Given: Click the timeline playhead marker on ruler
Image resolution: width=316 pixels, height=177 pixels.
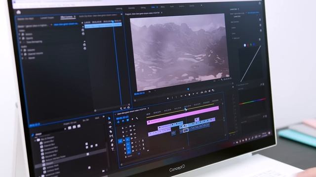Looking at the screenshot, I should coord(186,109).
